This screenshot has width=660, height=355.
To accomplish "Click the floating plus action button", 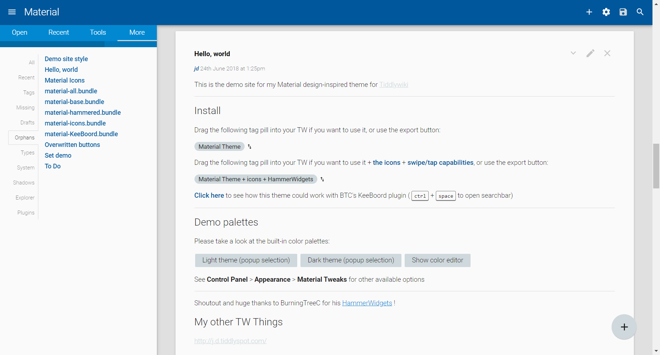I will (624, 327).
